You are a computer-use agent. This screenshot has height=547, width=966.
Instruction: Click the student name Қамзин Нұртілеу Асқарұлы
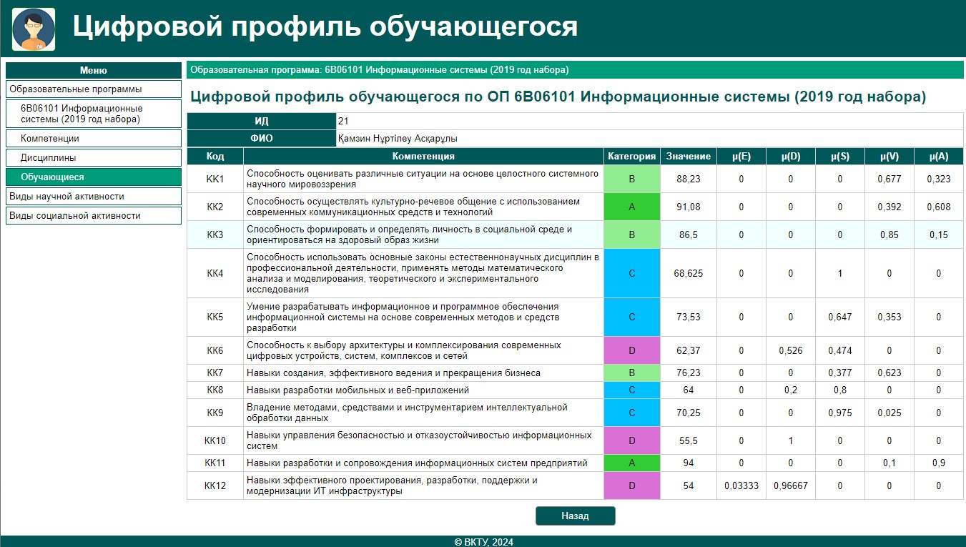pyautogui.click(x=398, y=139)
